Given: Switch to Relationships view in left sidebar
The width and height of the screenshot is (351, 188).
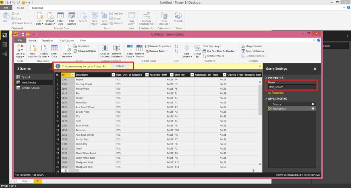Looking at the screenshot, I should click(x=5, y=54).
